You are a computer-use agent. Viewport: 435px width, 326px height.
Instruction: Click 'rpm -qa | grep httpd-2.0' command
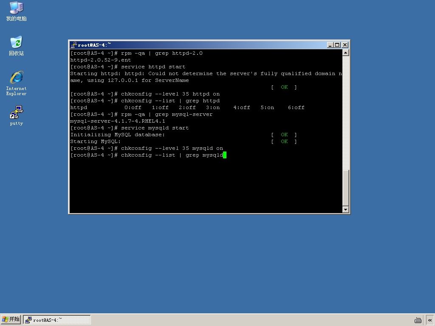162,53
